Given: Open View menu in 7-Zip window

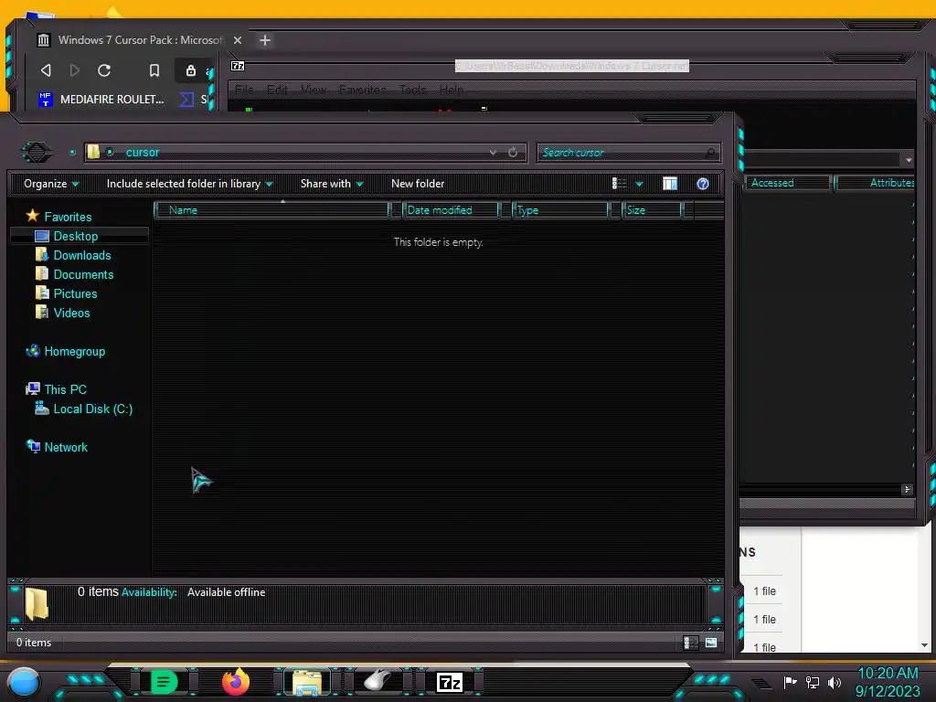Looking at the screenshot, I should 314,90.
